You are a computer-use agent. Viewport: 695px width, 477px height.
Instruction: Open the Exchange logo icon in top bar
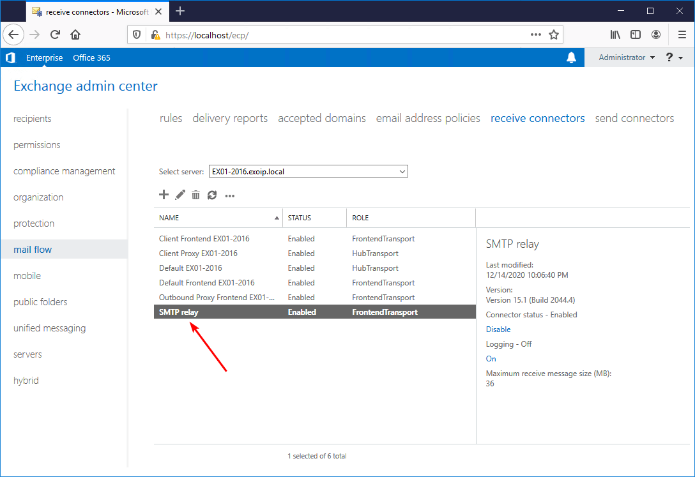(x=10, y=57)
